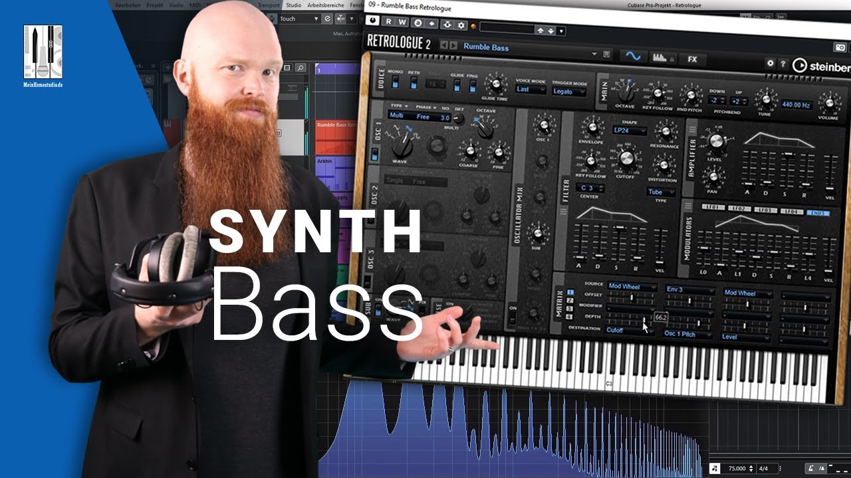851x478 pixels.
Task: Toggle the Retrigger switch in Voice section
Action: (414, 82)
